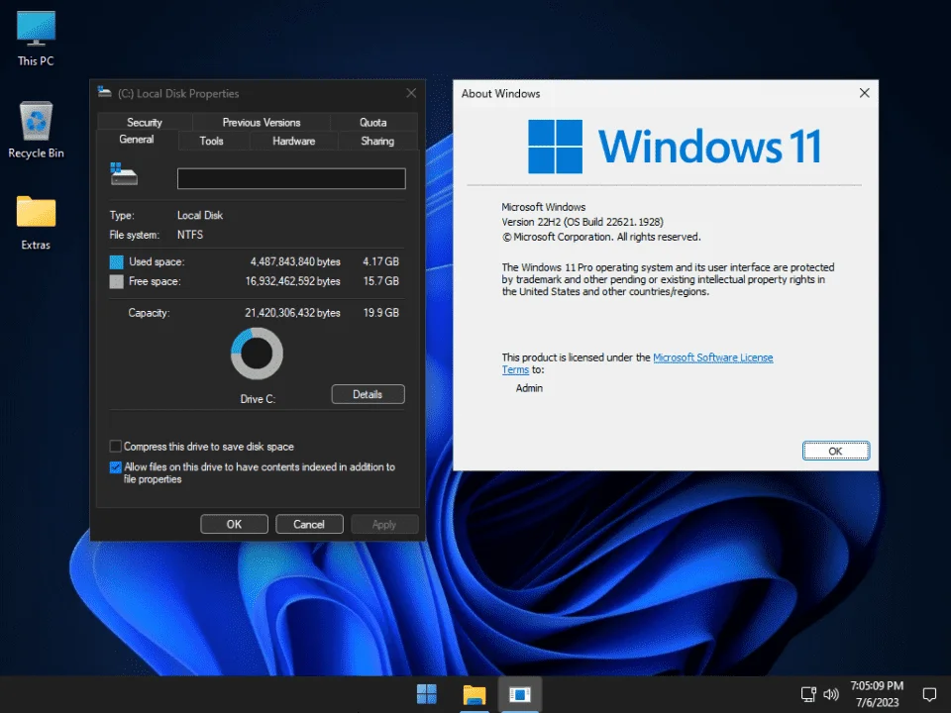
Task: Select the Extras folder on desktop
Action: (x=36, y=223)
